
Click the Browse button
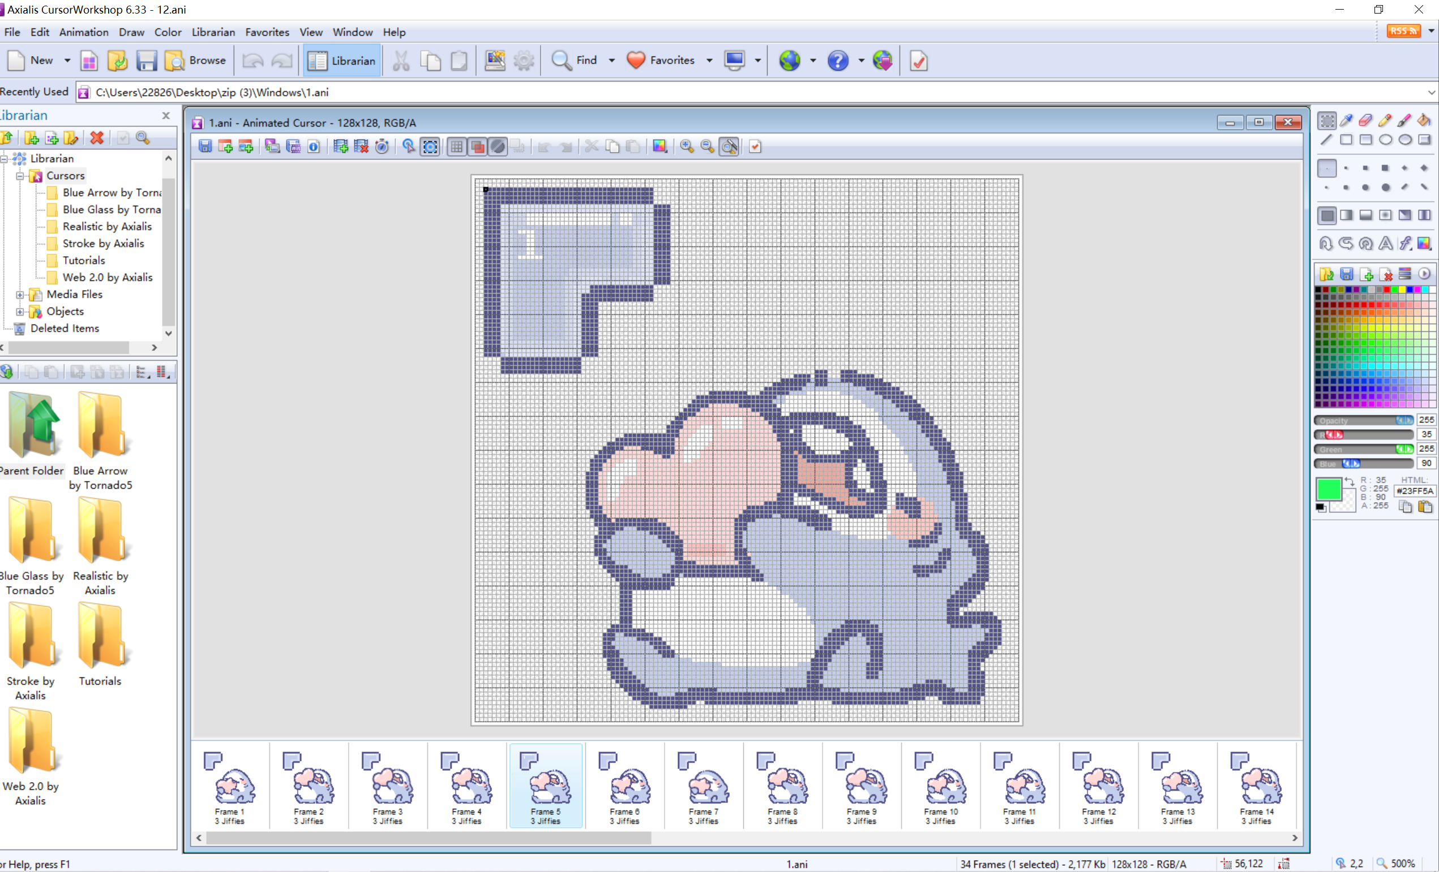click(x=196, y=61)
